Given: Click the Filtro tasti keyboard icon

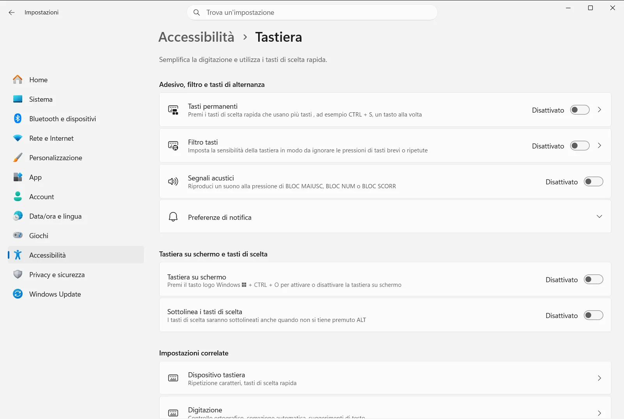Looking at the screenshot, I should [173, 146].
